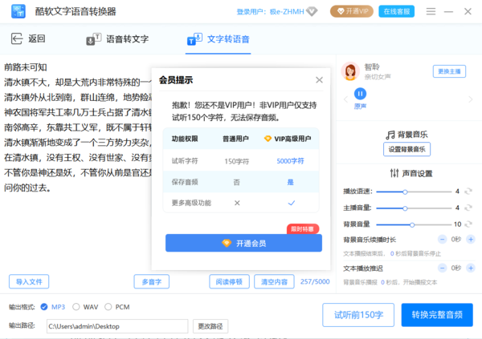Close the 会员提示 membership dialog

(319, 80)
